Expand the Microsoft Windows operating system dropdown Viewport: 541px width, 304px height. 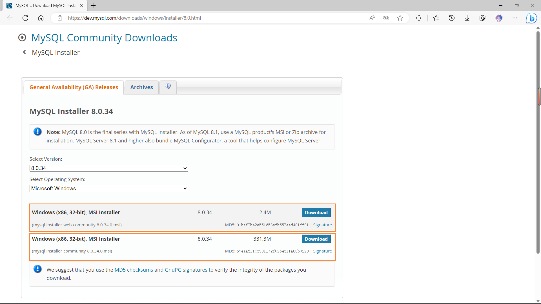click(108, 189)
